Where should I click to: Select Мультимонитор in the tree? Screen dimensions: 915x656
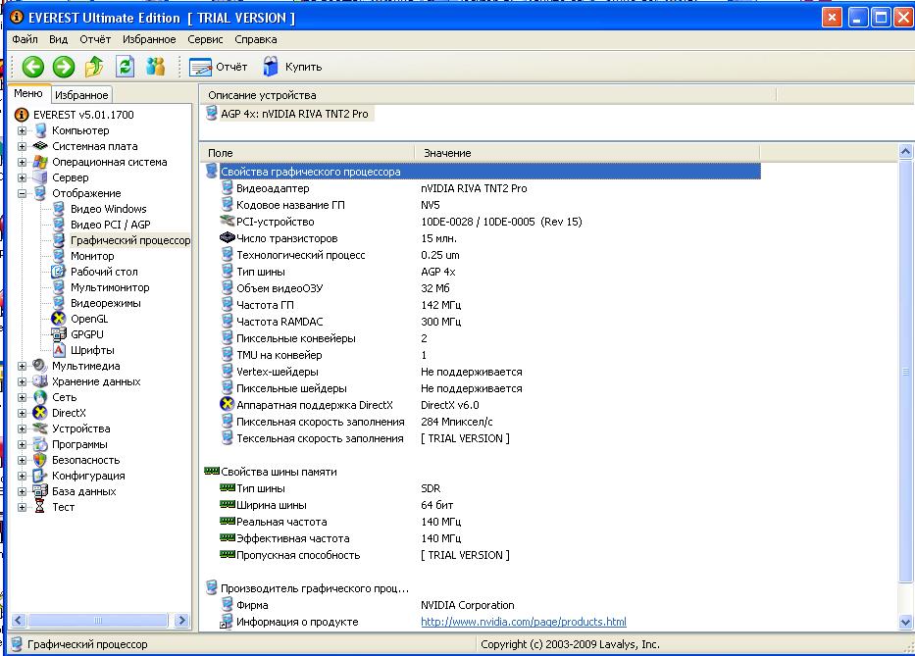click(110, 287)
